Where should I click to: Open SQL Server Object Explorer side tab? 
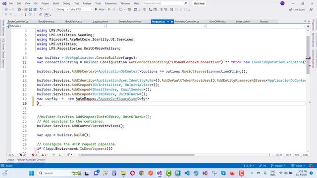(x=3, y=53)
